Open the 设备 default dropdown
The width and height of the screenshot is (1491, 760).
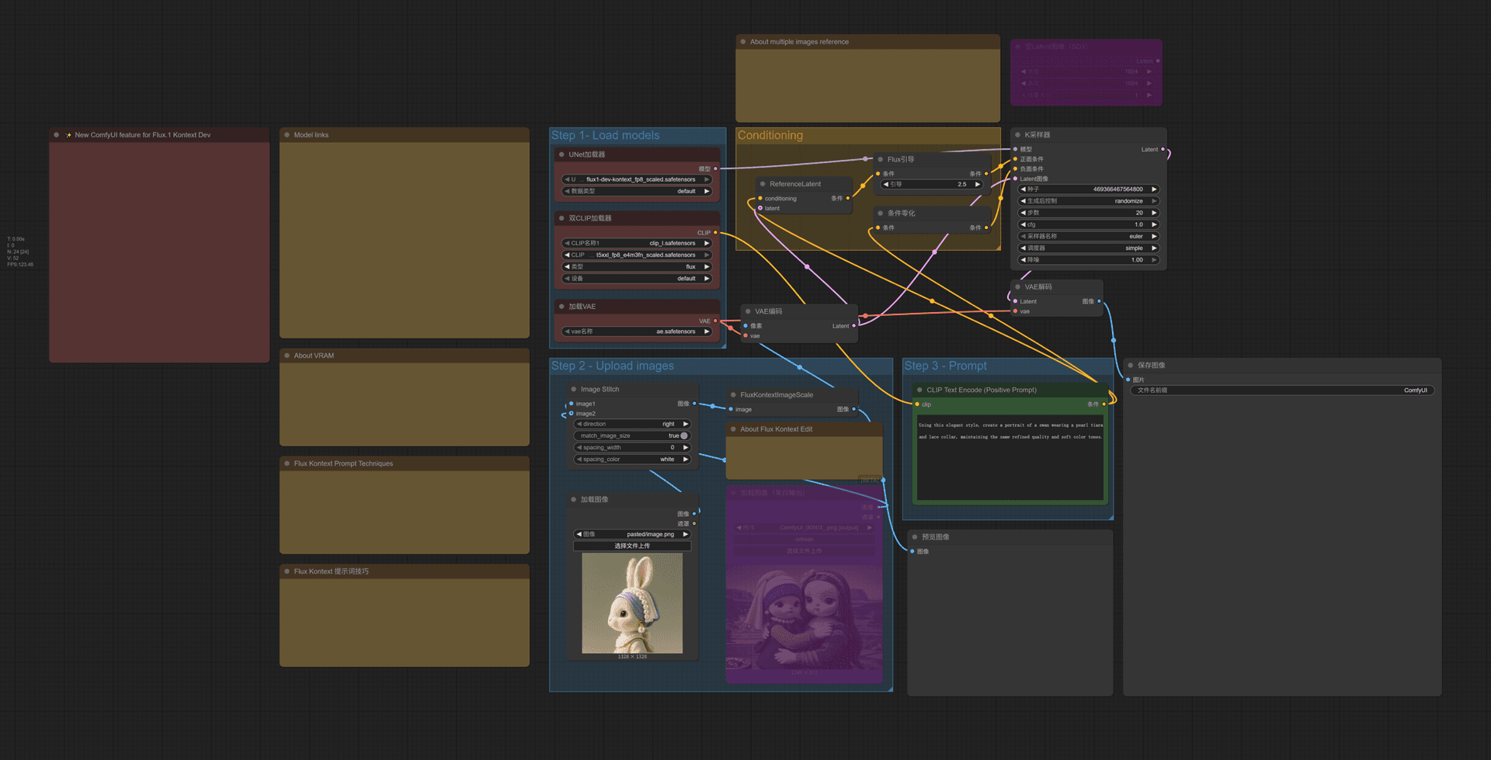click(x=637, y=278)
